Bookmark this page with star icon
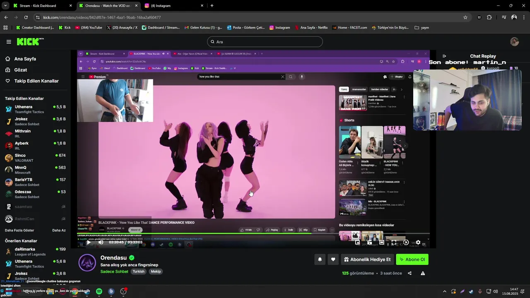Screen dimensions: 530x298 coord(465,17)
